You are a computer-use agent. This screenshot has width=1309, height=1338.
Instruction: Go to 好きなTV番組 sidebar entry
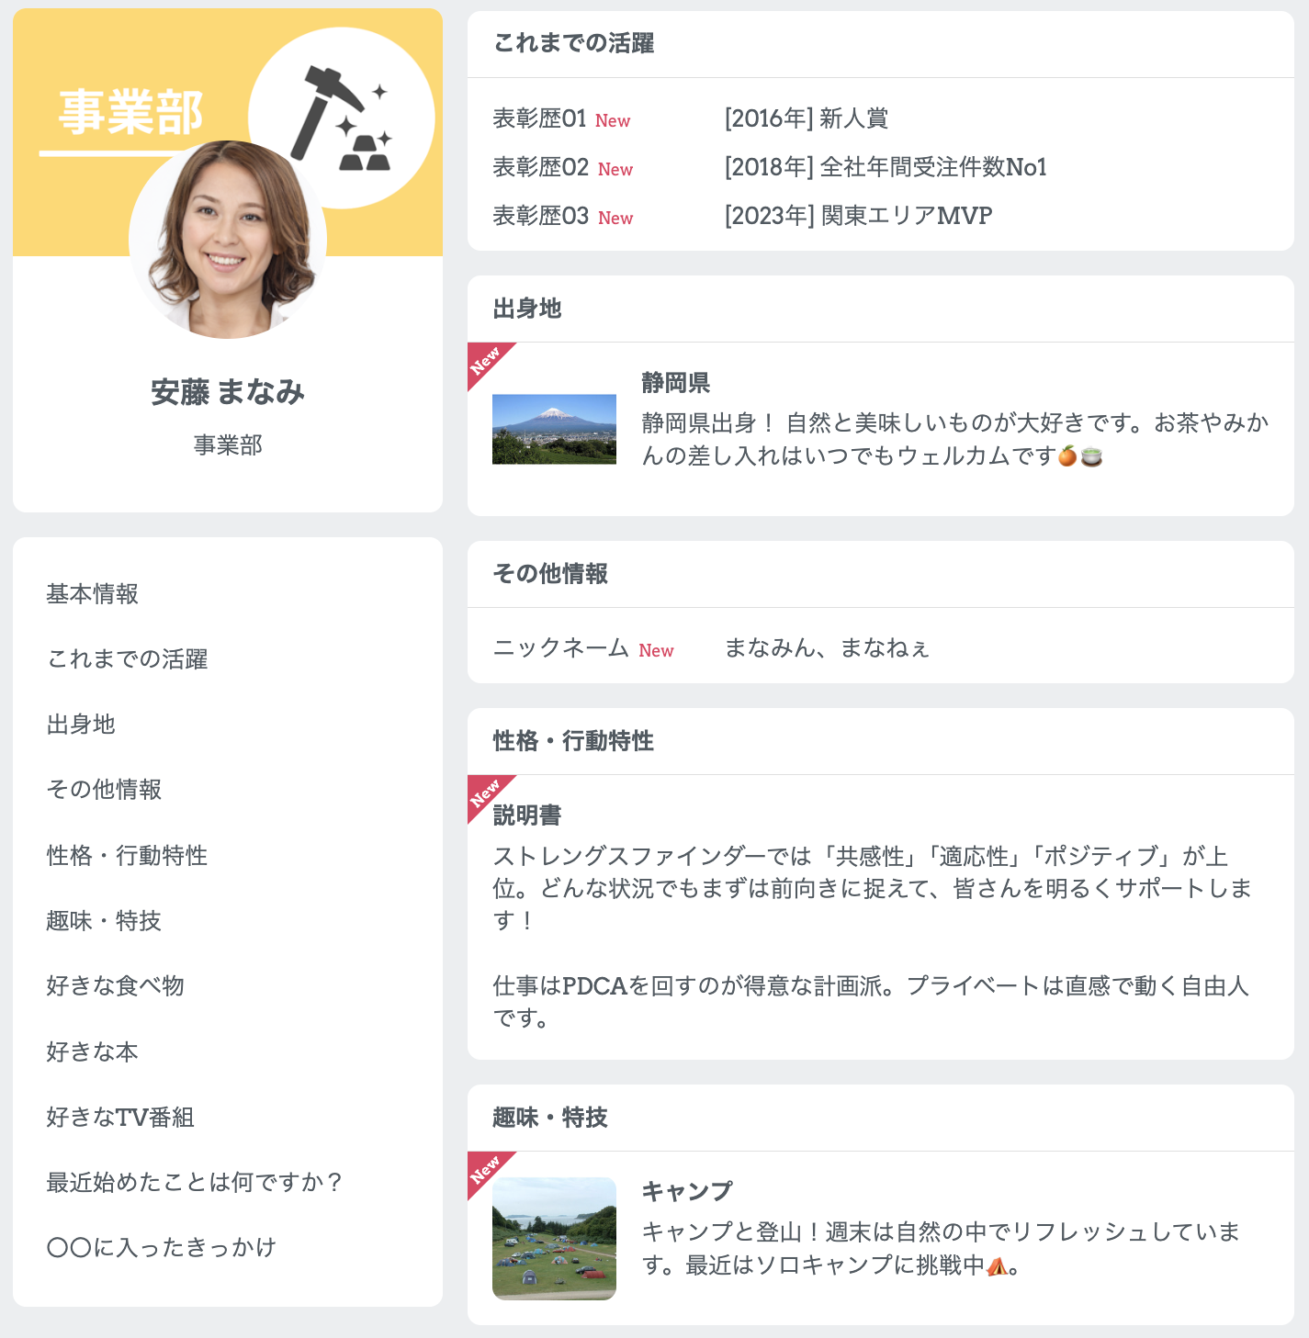[120, 1118]
